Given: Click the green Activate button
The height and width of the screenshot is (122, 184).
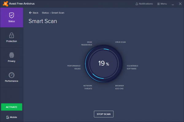Looking at the screenshot, I should coord(12,107).
